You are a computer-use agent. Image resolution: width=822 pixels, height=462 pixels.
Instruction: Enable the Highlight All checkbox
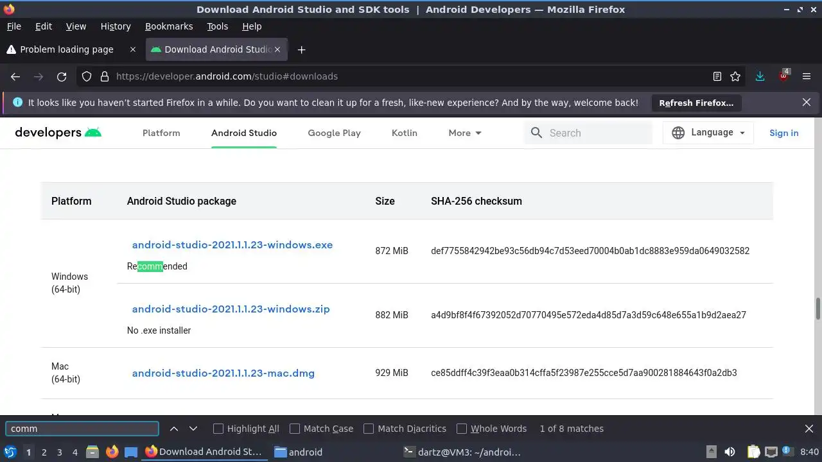coord(218,429)
